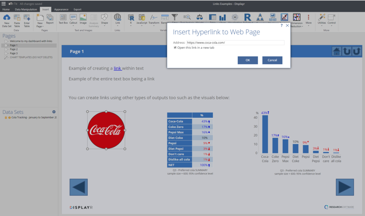Expand the Shape dropdown
Image resolution: width=365 pixels, height=216 pixels.
coord(104,22)
